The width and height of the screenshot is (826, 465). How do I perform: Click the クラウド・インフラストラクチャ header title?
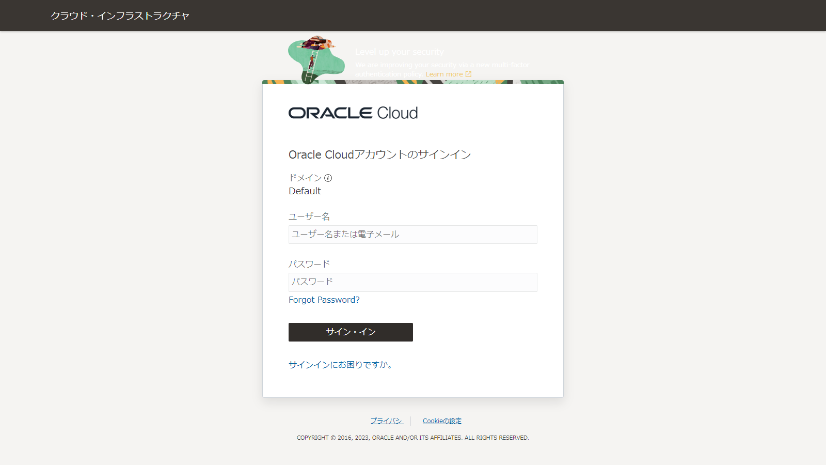click(x=120, y=16)
